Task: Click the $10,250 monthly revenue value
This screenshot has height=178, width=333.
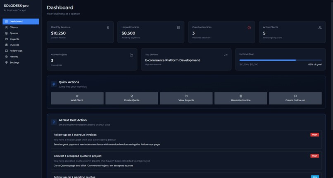Action: [x=58, y=33]
